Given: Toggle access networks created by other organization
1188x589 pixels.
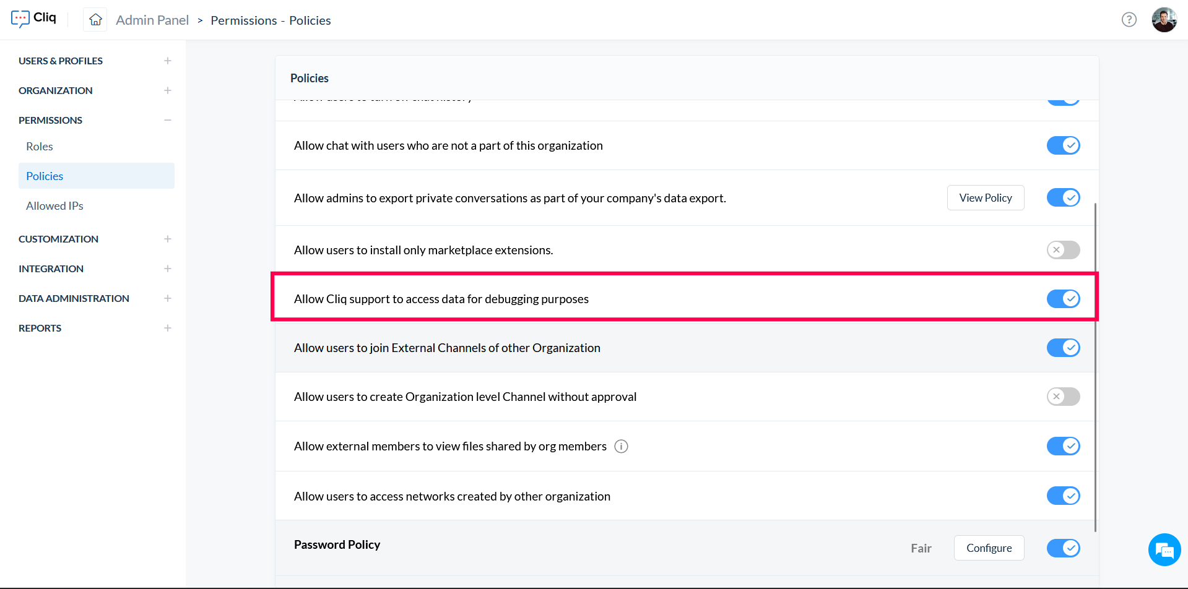Looking at the screenshot, I should pyautogui.click(x=1063, y=496).
